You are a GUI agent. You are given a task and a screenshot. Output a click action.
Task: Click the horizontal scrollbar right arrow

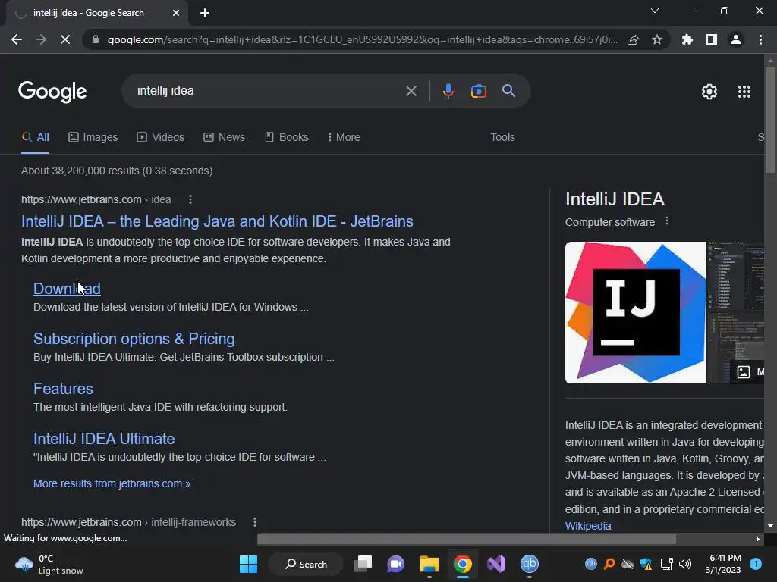(758, 539)
